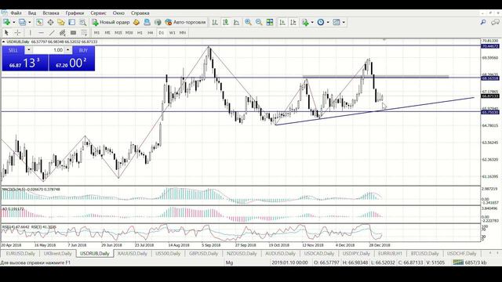Viewport: 502px width, 282px height.
Task: Show the Market Watch panel icon
Action: click(39, 22)
